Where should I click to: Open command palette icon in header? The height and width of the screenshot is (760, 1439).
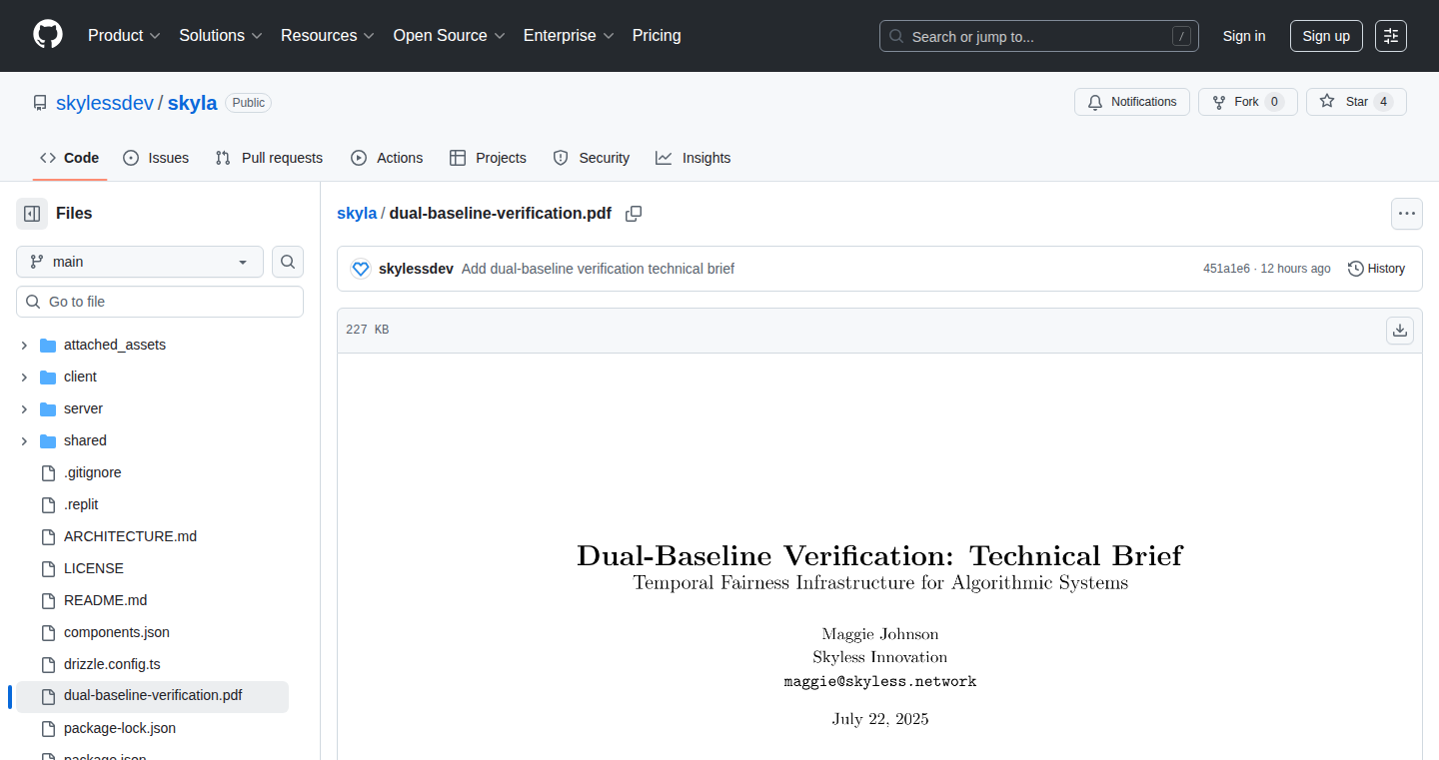coord(1391,36)
